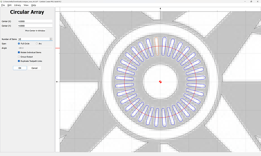Open the Edit menu

pos(9,5)
